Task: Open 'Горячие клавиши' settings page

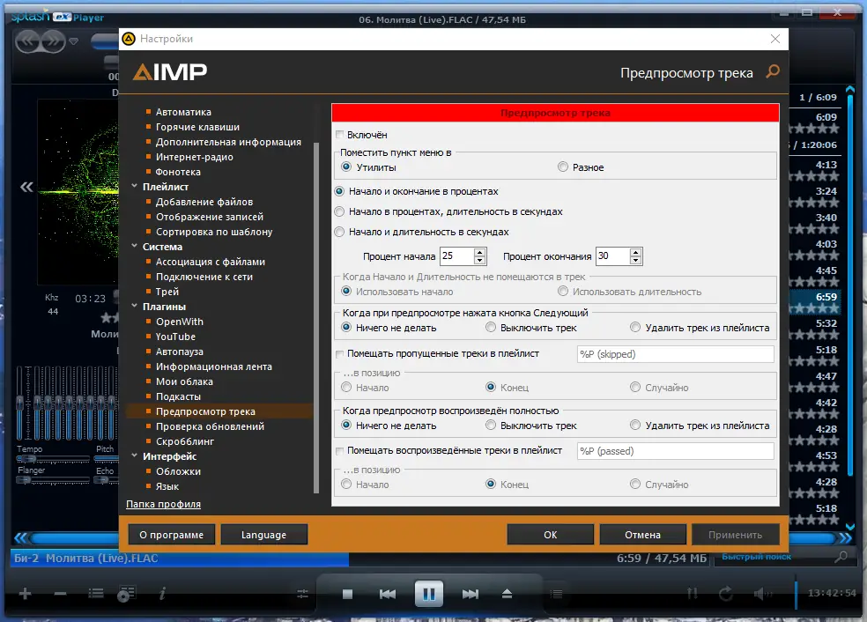Action: (197, 127)
